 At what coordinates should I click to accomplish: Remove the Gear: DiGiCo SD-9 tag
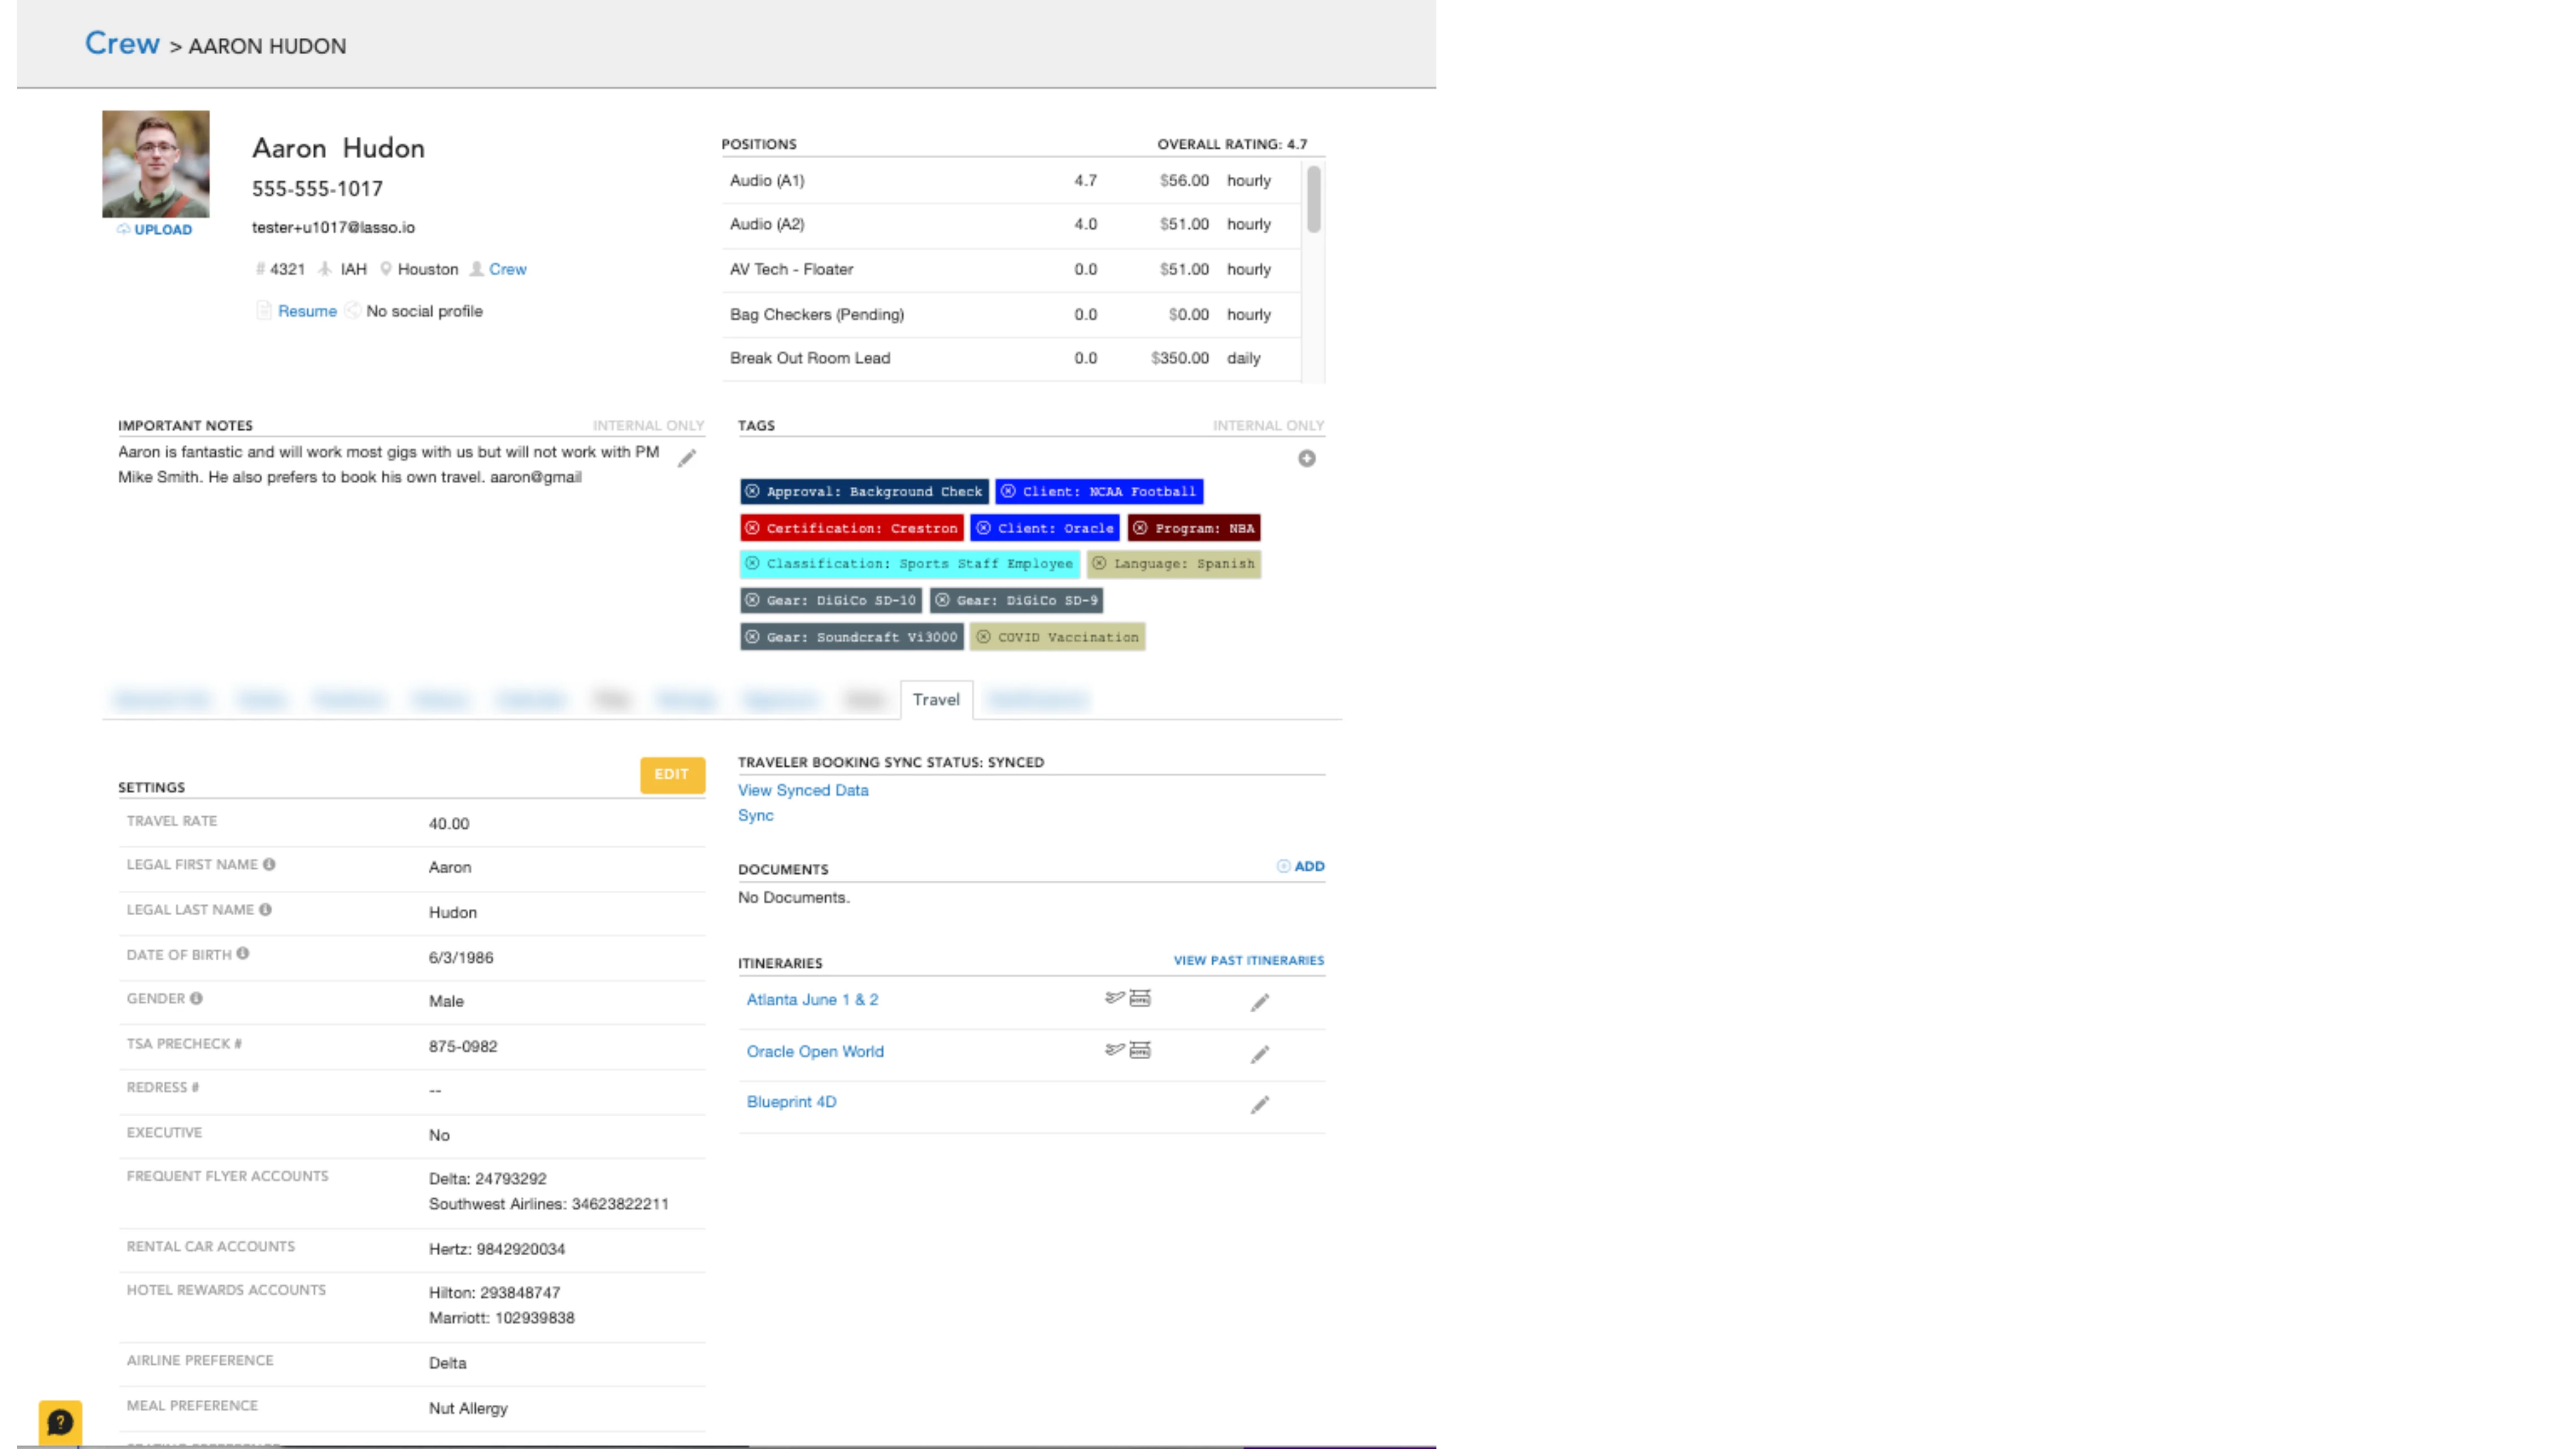click(x=942, y=600)
